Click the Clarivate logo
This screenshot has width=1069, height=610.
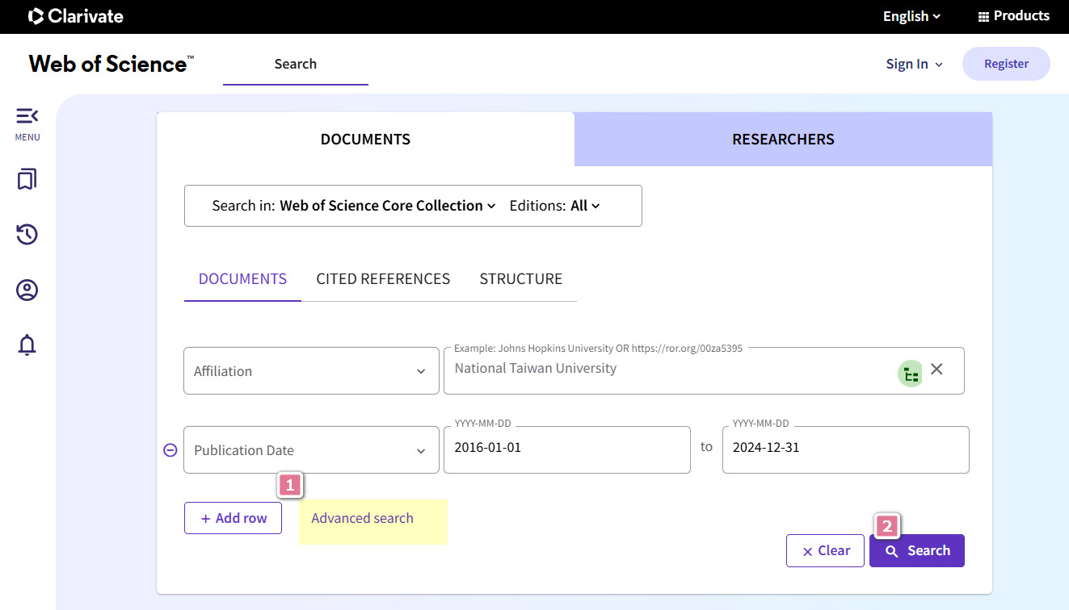[x=76, y=16]
